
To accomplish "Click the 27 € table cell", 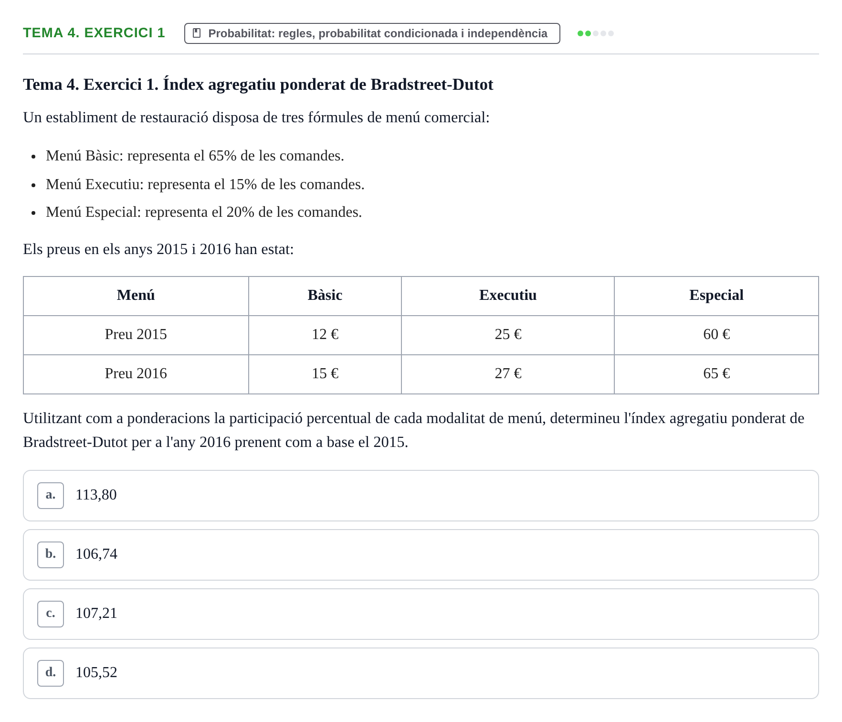I will [x=508, y=374].
